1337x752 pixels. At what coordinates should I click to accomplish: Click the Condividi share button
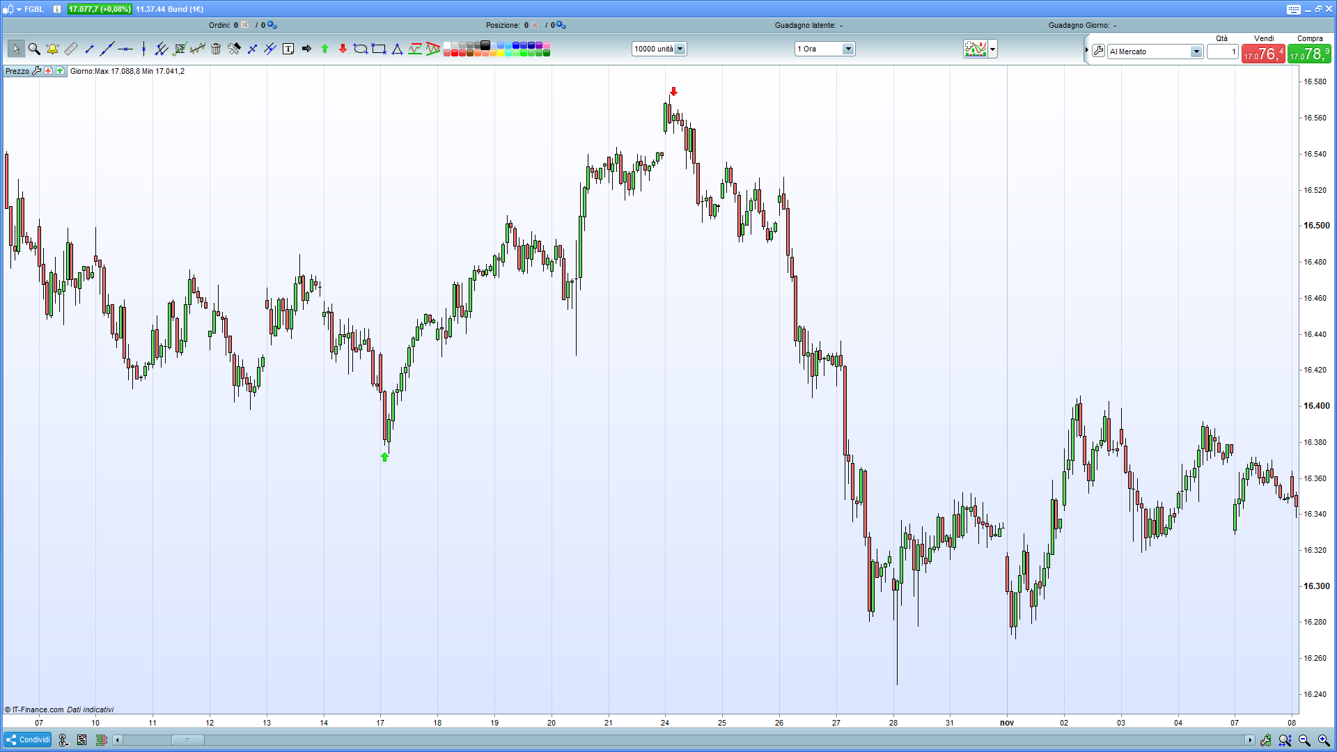[x=28, y=739]
